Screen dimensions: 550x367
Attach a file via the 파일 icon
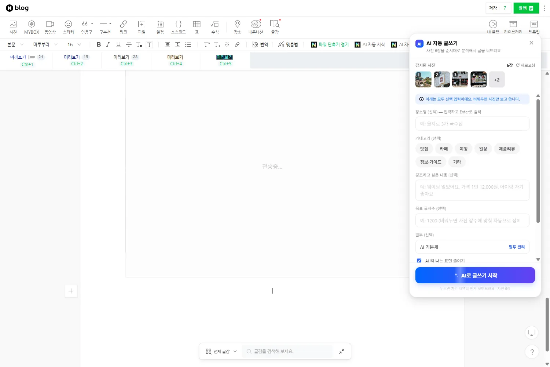142,27
